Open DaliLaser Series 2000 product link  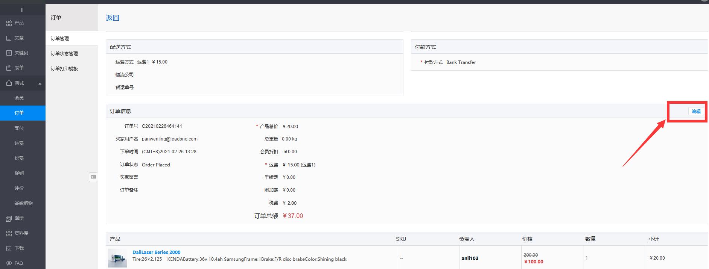tap(156, 252)
